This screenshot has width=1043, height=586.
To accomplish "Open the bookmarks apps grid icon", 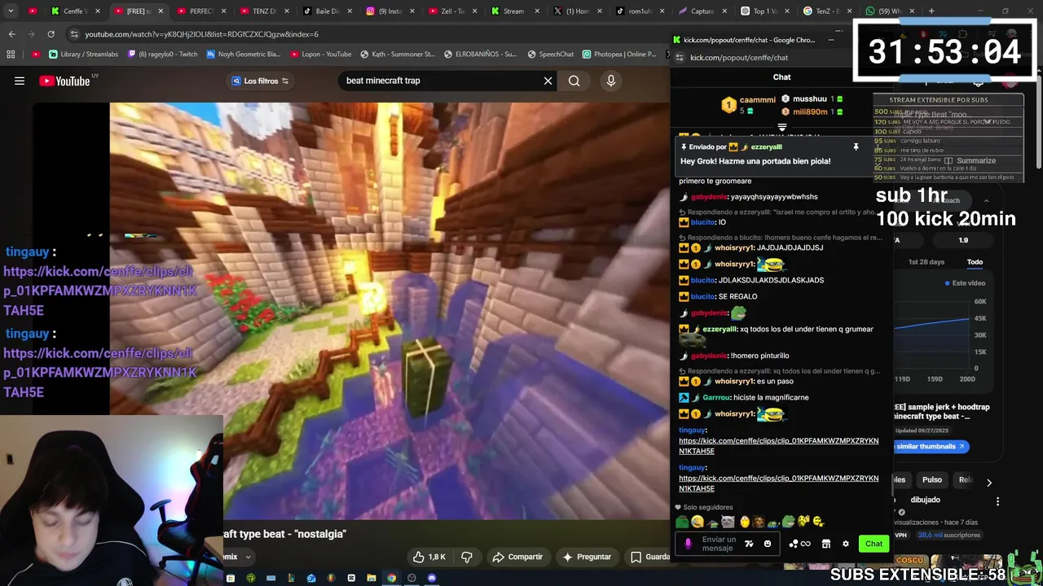I will pos(11,55).
